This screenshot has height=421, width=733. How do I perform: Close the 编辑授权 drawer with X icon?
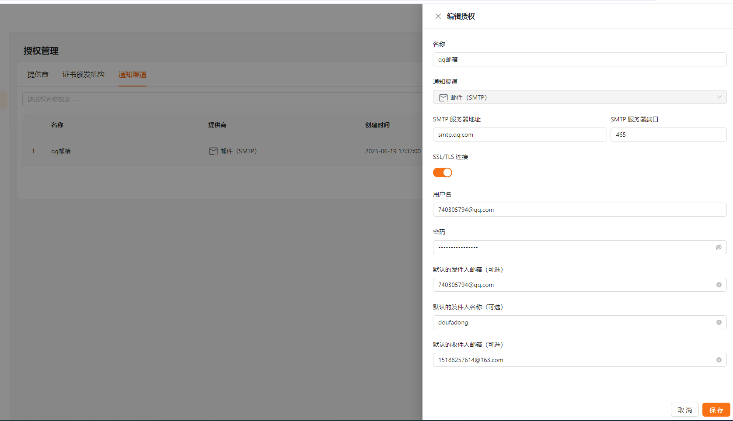438,16
